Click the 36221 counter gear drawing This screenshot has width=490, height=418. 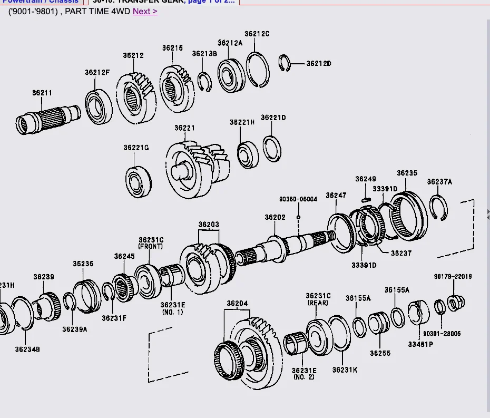[198, 169]
